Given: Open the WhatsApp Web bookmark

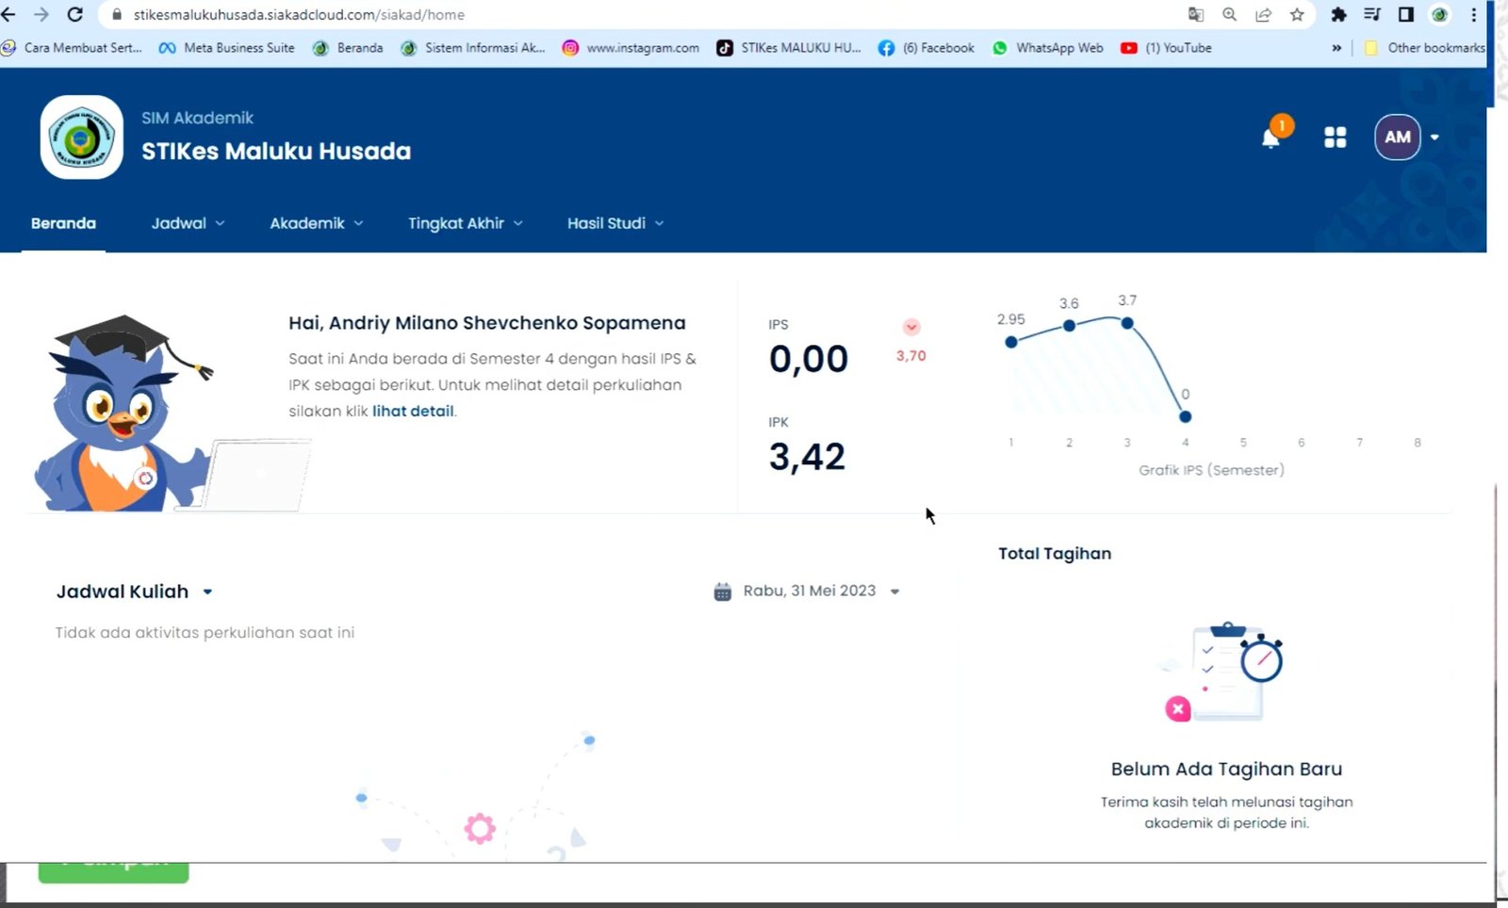Looking at the screenshot, I should pos(1047,48).
